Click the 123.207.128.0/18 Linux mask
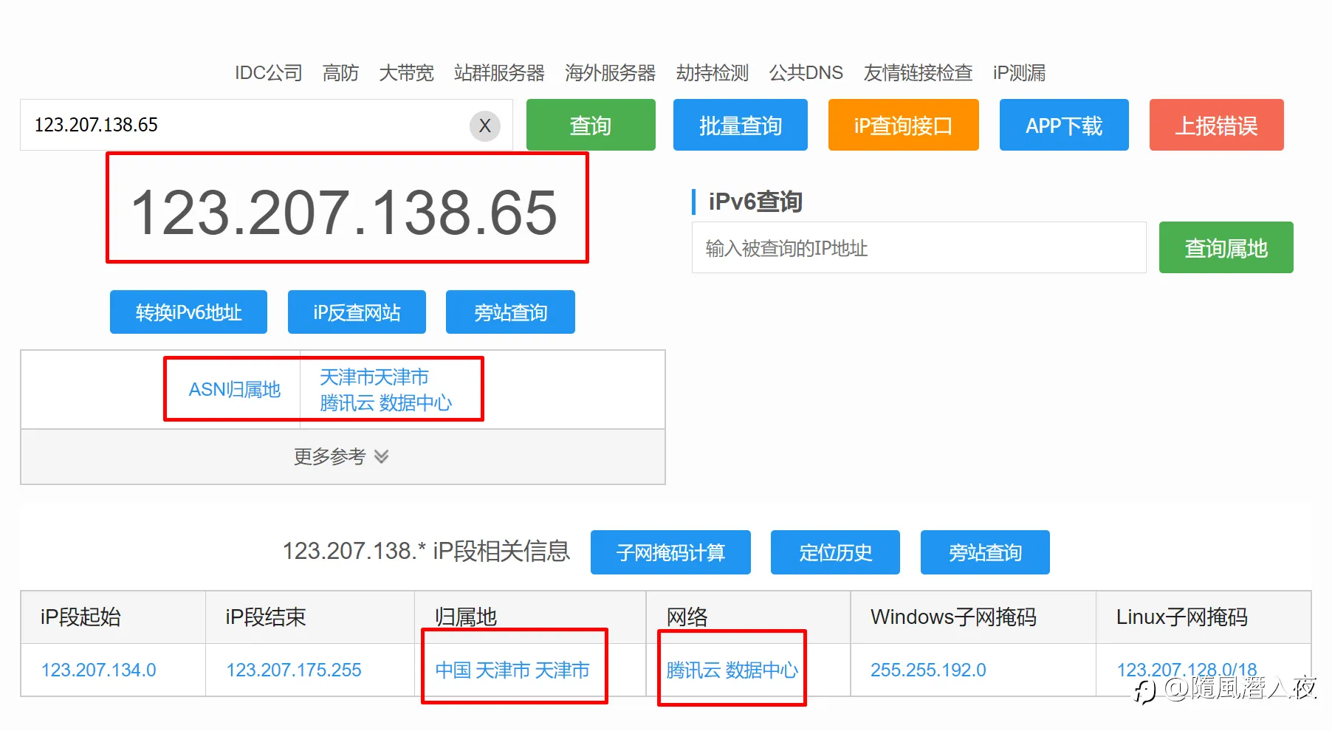This screenshot has height=731, width=1332. coord(1187,670)
